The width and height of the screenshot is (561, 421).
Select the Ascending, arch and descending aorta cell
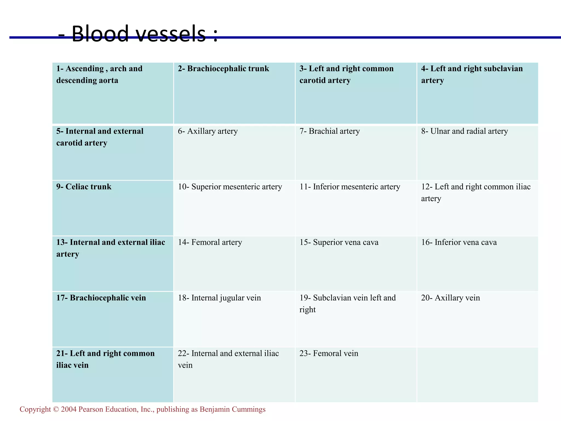tap(113, 93)
